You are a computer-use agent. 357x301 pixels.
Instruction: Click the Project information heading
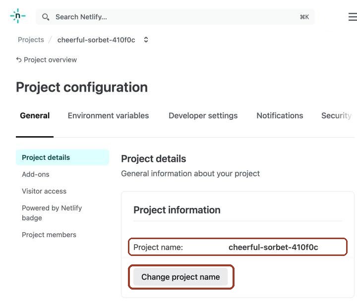pyautogui.click(x=177, y=210)
